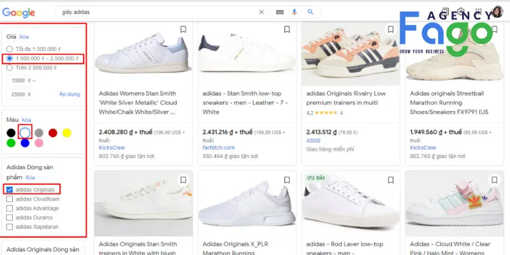Bookmark the Rivalry Low trainers
This screenshot has width=510, height=255.
click(391, 29)
